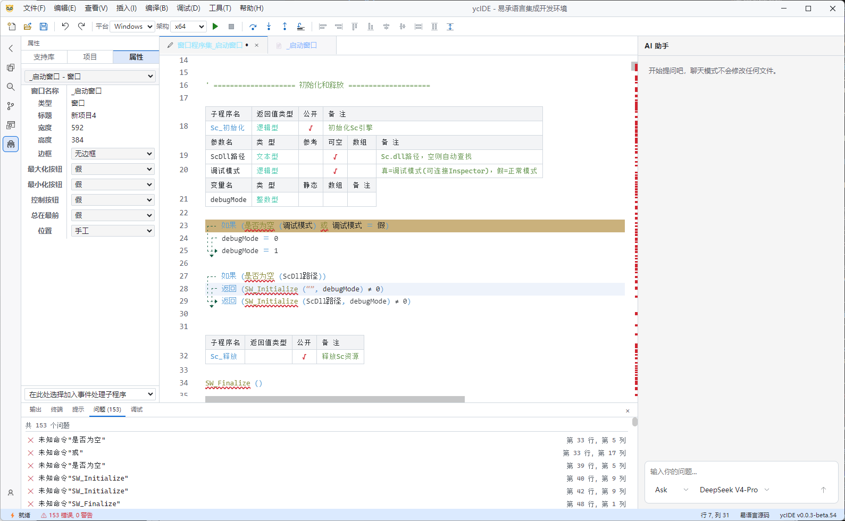Open the account user icon in sidebar
The width and height of the screenshot is (845, 521).
[x=11, y=493]
